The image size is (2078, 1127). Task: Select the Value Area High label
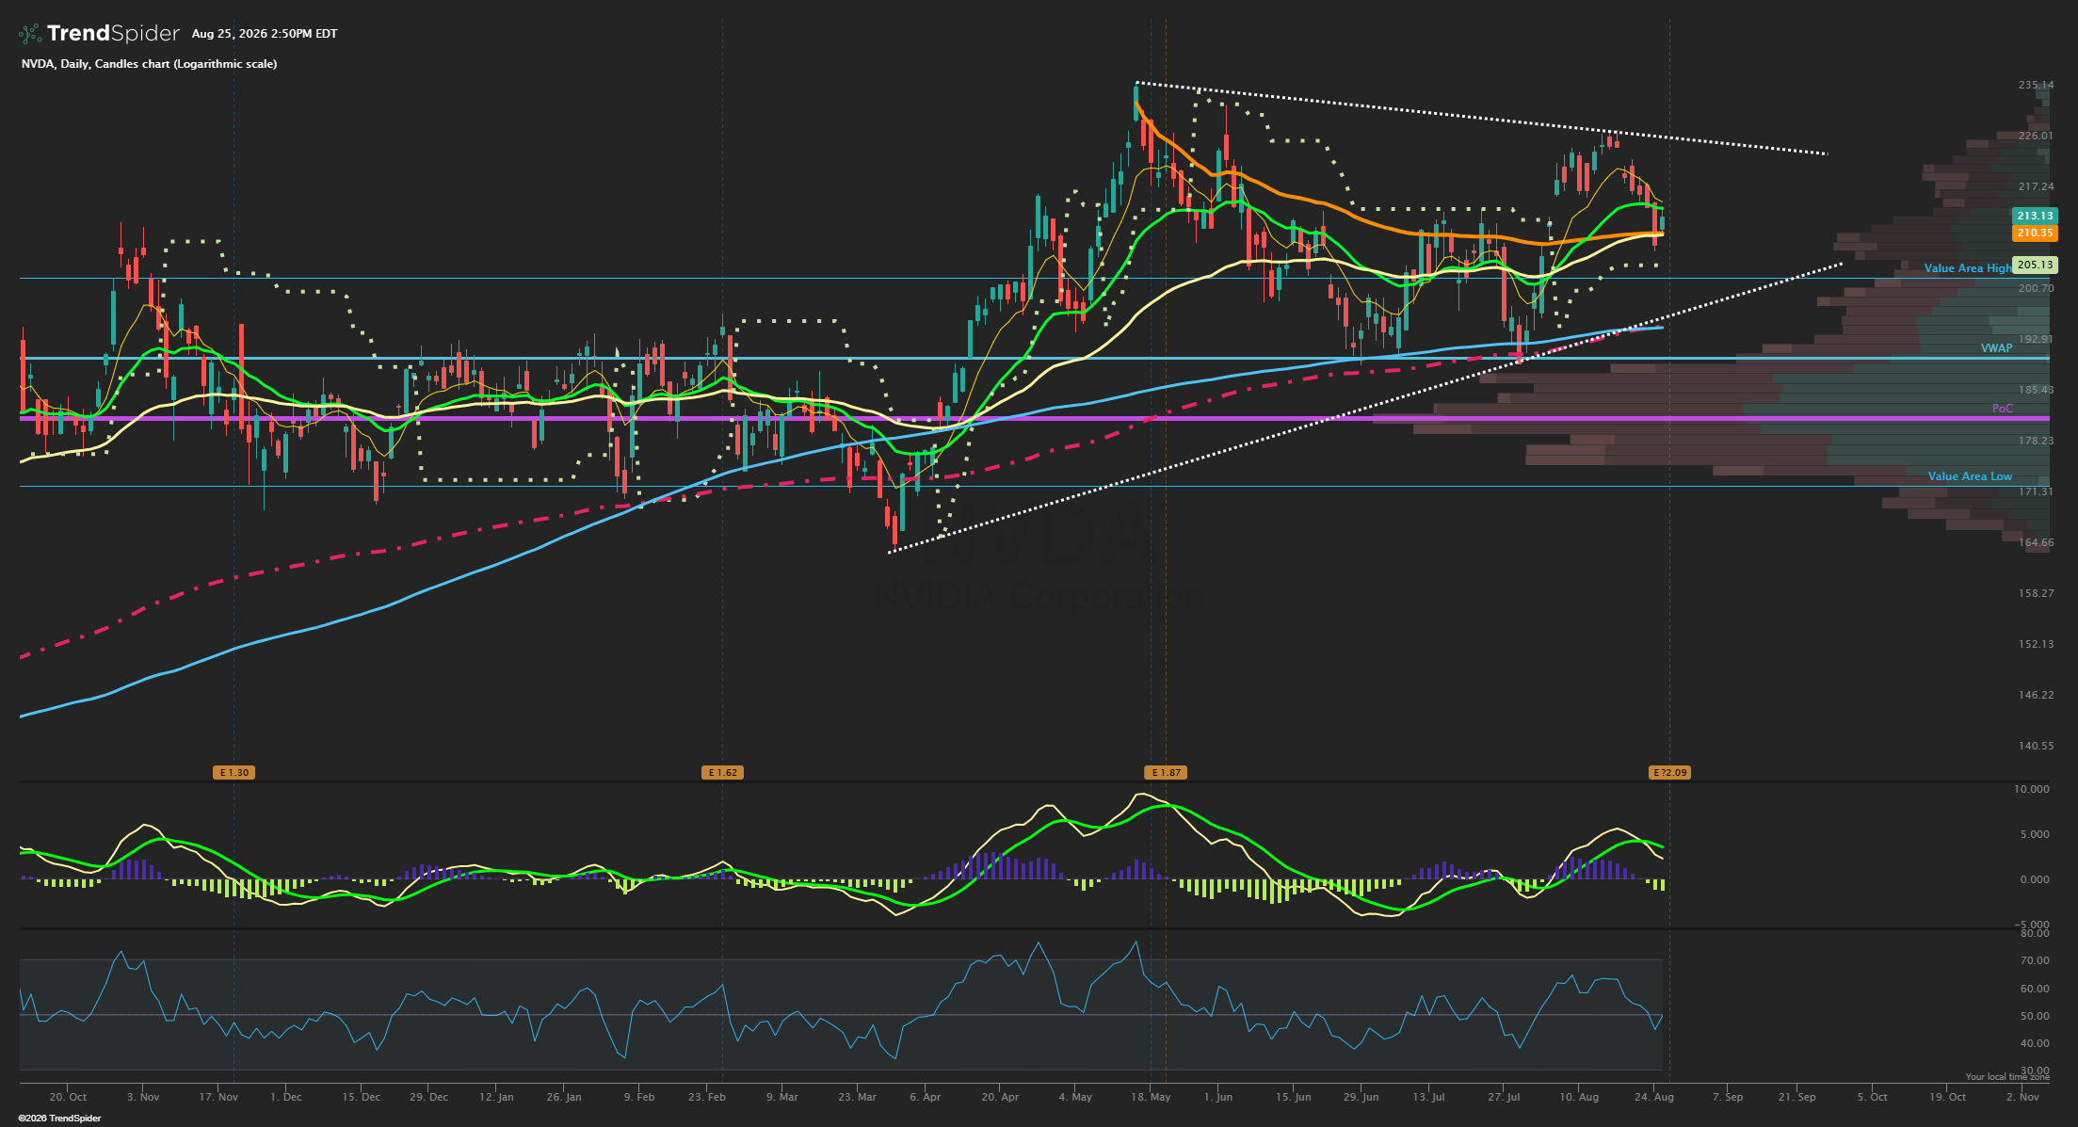click(x=1968, y=268)
